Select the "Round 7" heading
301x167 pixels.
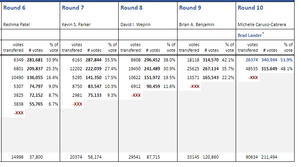tap(73, 8)
